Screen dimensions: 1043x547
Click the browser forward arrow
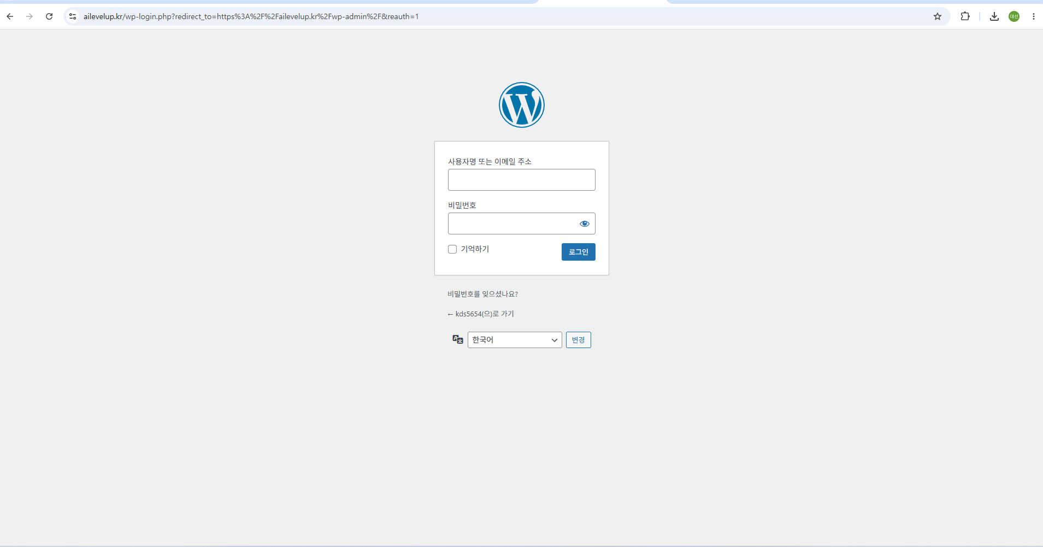pos(30,16)
